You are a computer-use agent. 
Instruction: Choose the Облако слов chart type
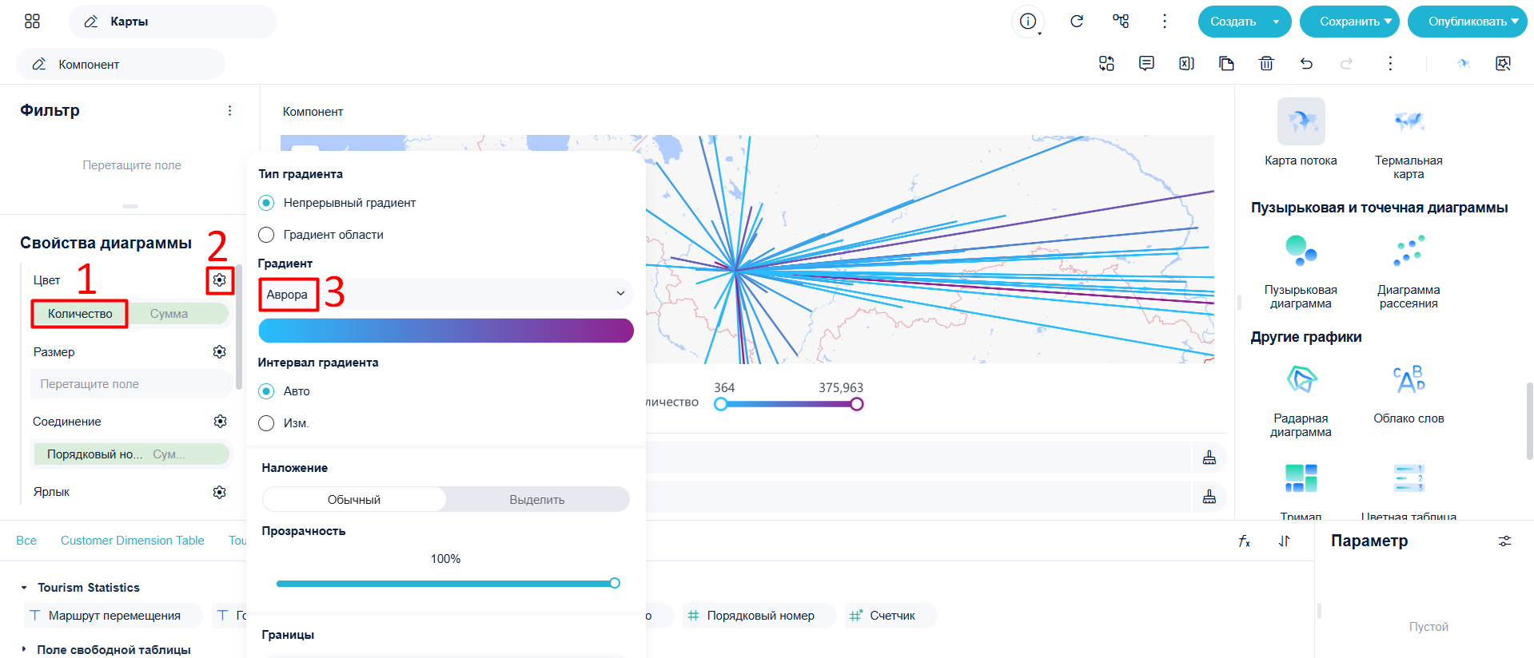1408,379
